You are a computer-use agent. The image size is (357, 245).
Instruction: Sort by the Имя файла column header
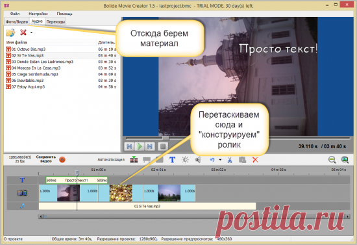pos(17,42)
